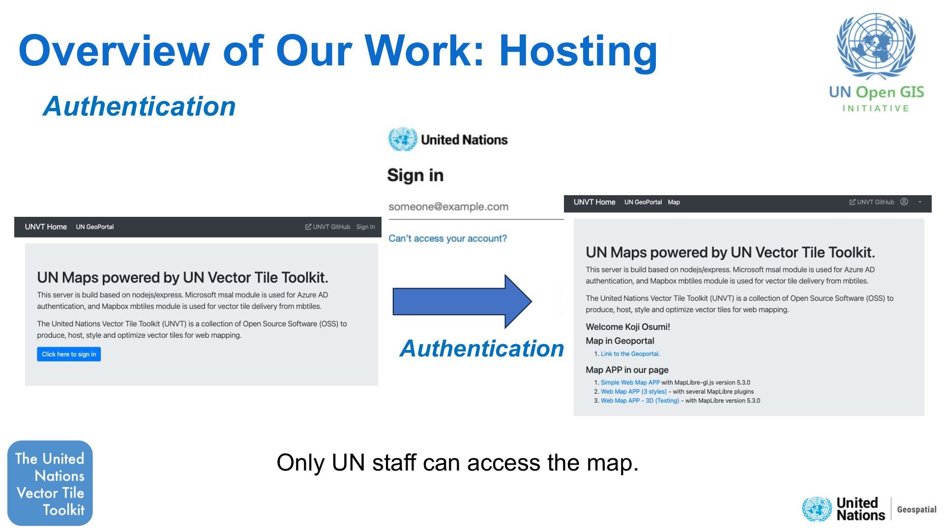Select UN GeoPortal in the right navbar

click(643, 202)
